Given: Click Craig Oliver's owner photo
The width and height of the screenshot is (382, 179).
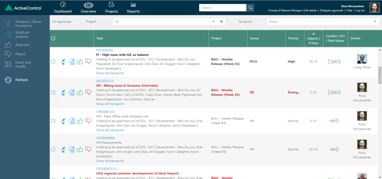Looking at the screenshot, I should coord(362,59).
